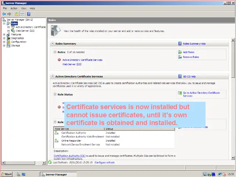This screenshot has width=236, height=177.
Task: Collapse the Roles: 2 of 16 installed chevron
Action: 55,52
